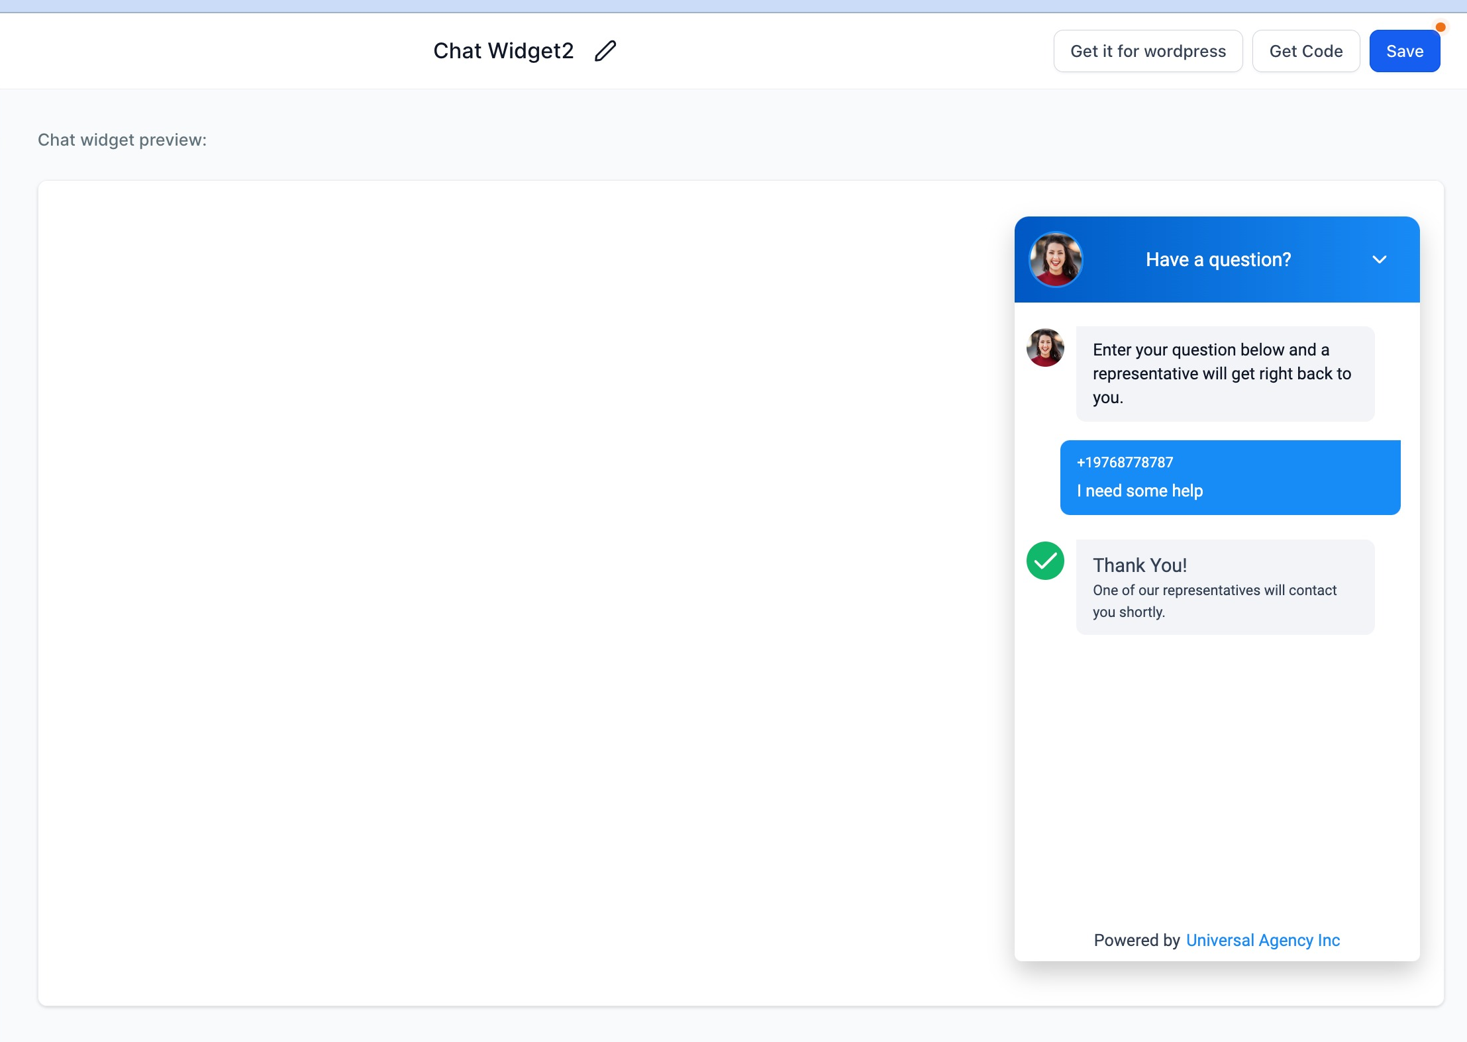This screenshot has width=1467, height=1042.
Task: Click the Chat Widget2 title text
Action: point(503,51)
